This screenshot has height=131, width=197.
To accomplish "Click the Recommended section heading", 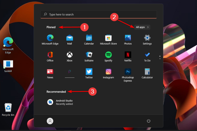I will click(56, 92).
